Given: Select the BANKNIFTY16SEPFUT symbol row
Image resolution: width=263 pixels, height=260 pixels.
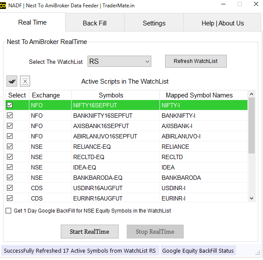Looking at the screenshot, I should tap(103, 116).
